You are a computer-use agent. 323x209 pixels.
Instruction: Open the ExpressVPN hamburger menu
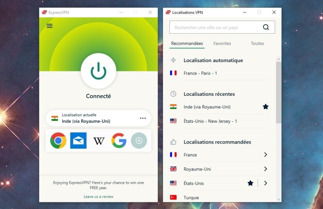pyautogui.click(x=49, y=26)
